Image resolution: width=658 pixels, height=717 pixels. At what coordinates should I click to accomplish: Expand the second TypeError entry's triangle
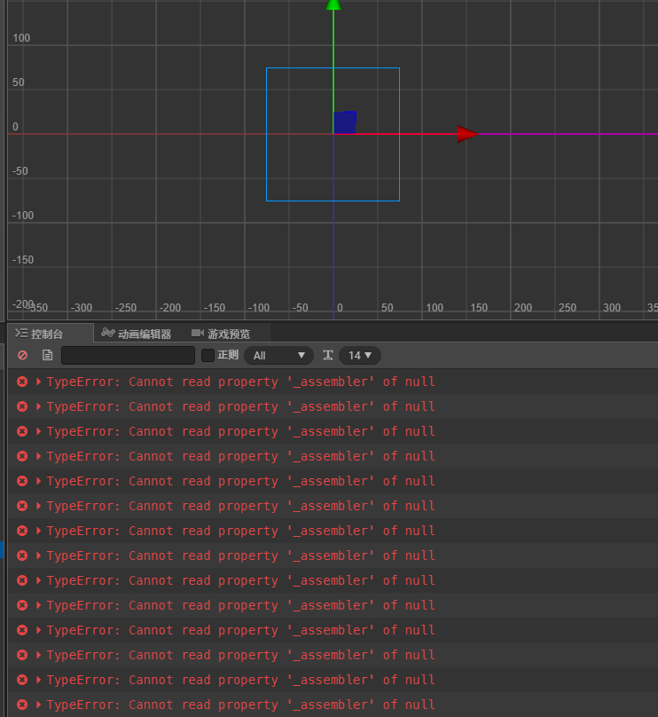click(39, 406)
